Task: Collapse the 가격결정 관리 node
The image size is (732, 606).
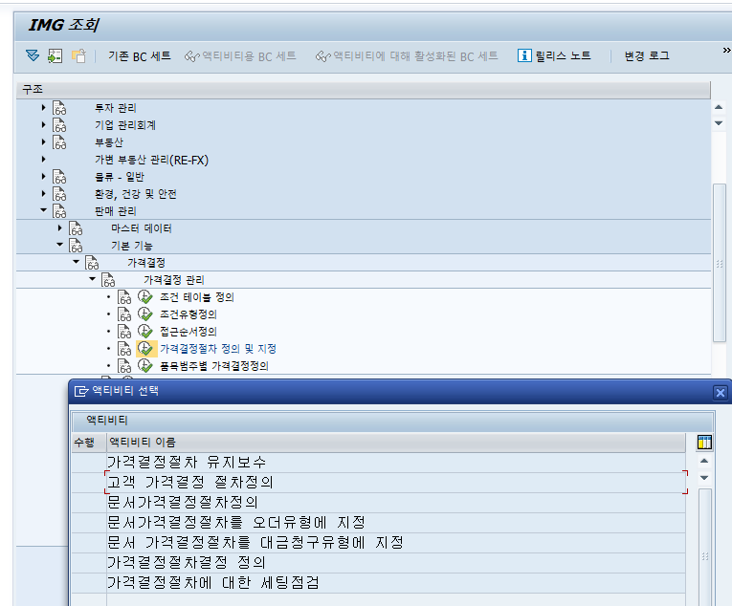Action: click(93, 279)
